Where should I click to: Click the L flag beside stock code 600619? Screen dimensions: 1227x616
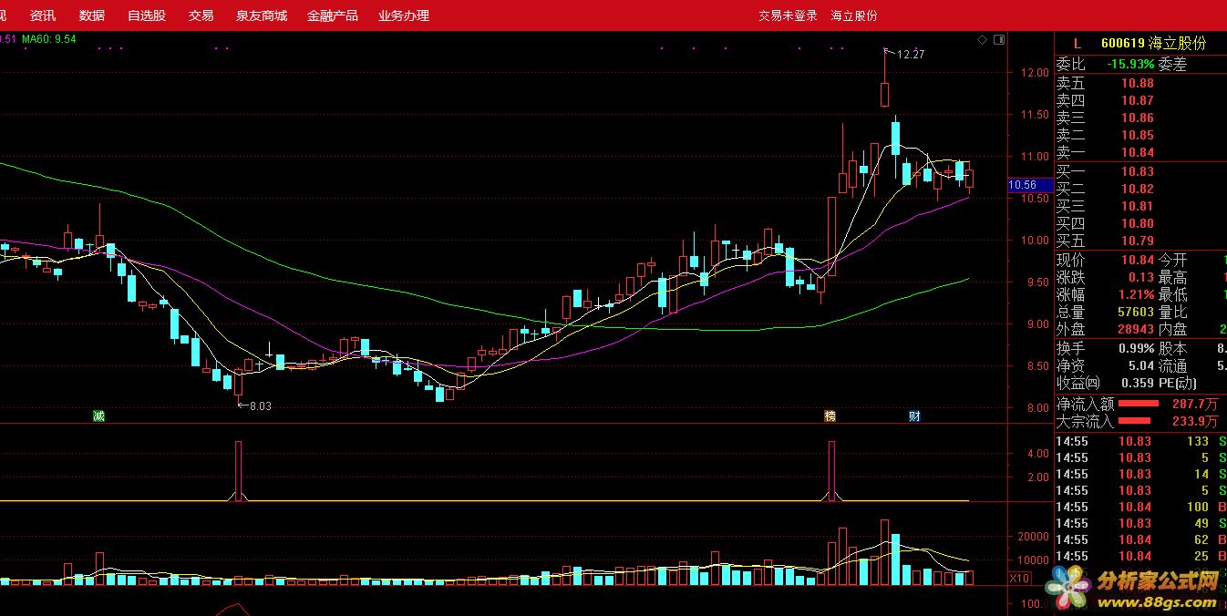coord(1077,43)
